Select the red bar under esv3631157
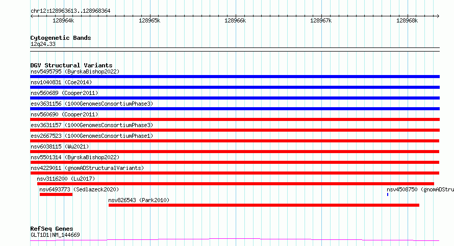 coord(235,130)
